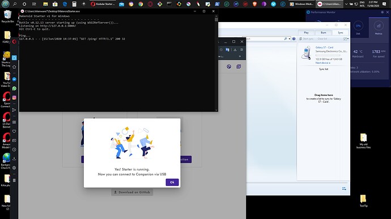The height and width of the screenshot is (219, 391).
Task: Open Microsoft Edge from taskbar
Action: [x=65, y=4]
